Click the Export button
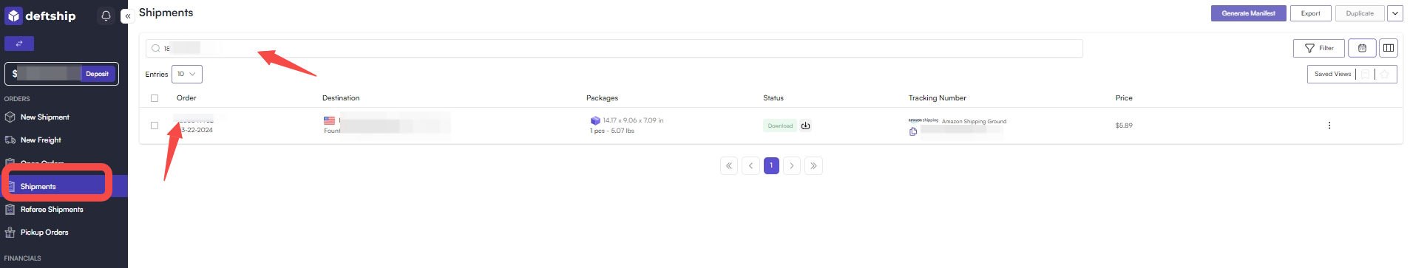The height and width of the screenshot is (268, 1410). pyautogui.click(x=1311, y=13)
